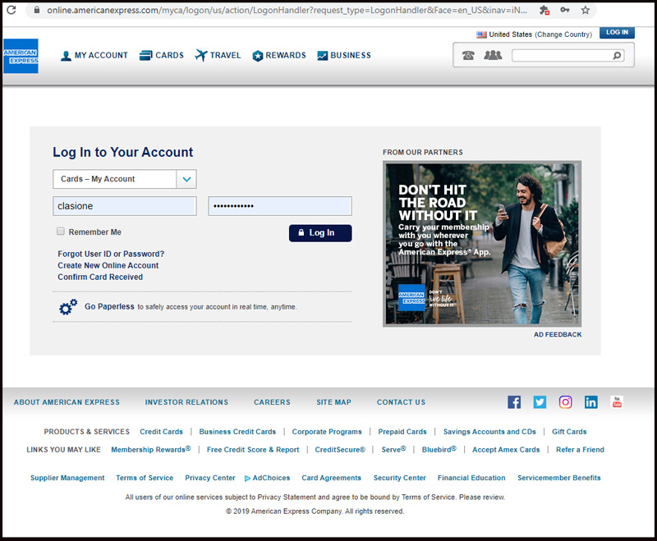Open the Travel menu

click(218, 55)
